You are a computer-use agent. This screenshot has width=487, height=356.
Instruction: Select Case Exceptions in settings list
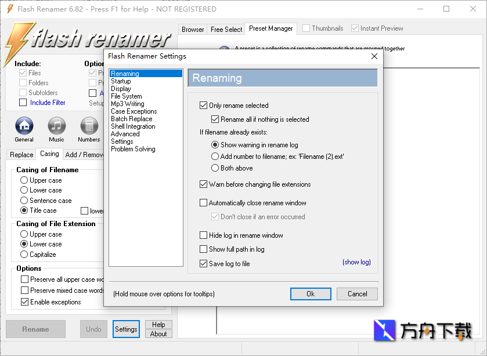tap(134, 111)
